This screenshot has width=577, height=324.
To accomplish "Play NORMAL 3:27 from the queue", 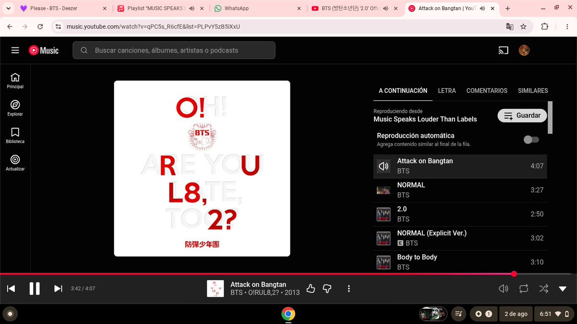I will click(x=460, y=190).
